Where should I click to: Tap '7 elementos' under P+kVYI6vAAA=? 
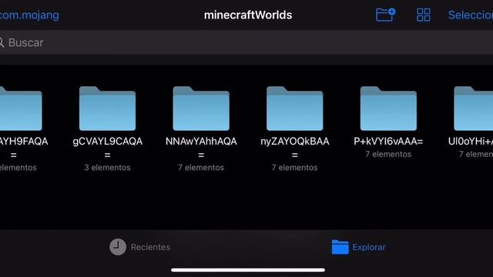[388, 154]
